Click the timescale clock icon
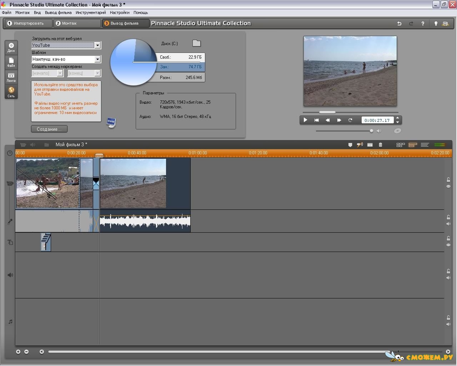This screenshot has height=366, width=457. pos(10,153)
